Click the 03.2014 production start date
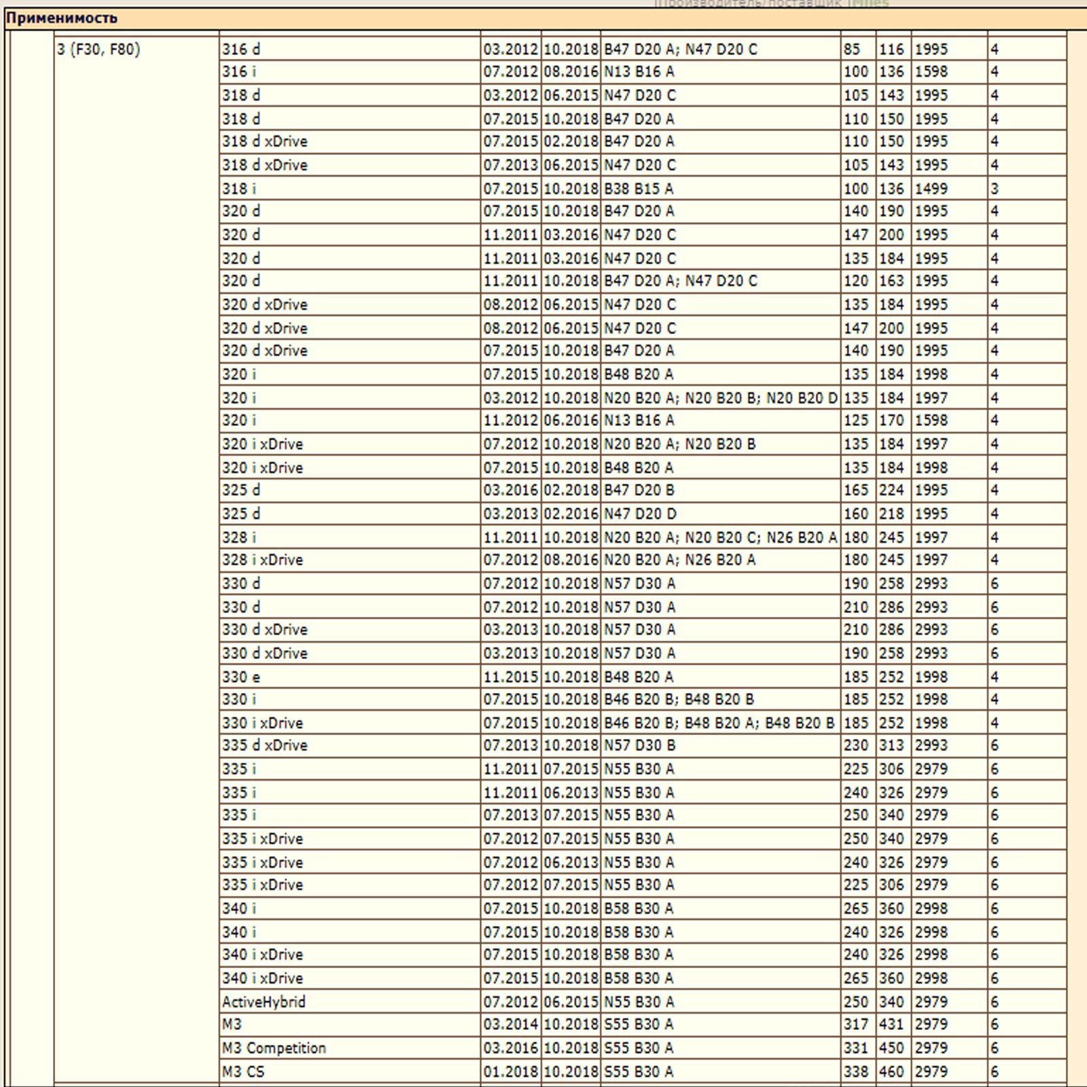Viewport: 1087px width, 1087px height. tap(510, 1024)
